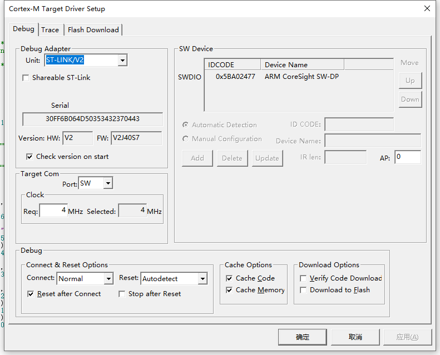440x355 pixels.
Task: Open the Reset Autodetect dropdown
Action: click(x=202, y=279)
